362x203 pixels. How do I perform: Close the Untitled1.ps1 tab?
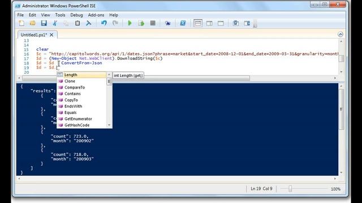click(51, 35)
